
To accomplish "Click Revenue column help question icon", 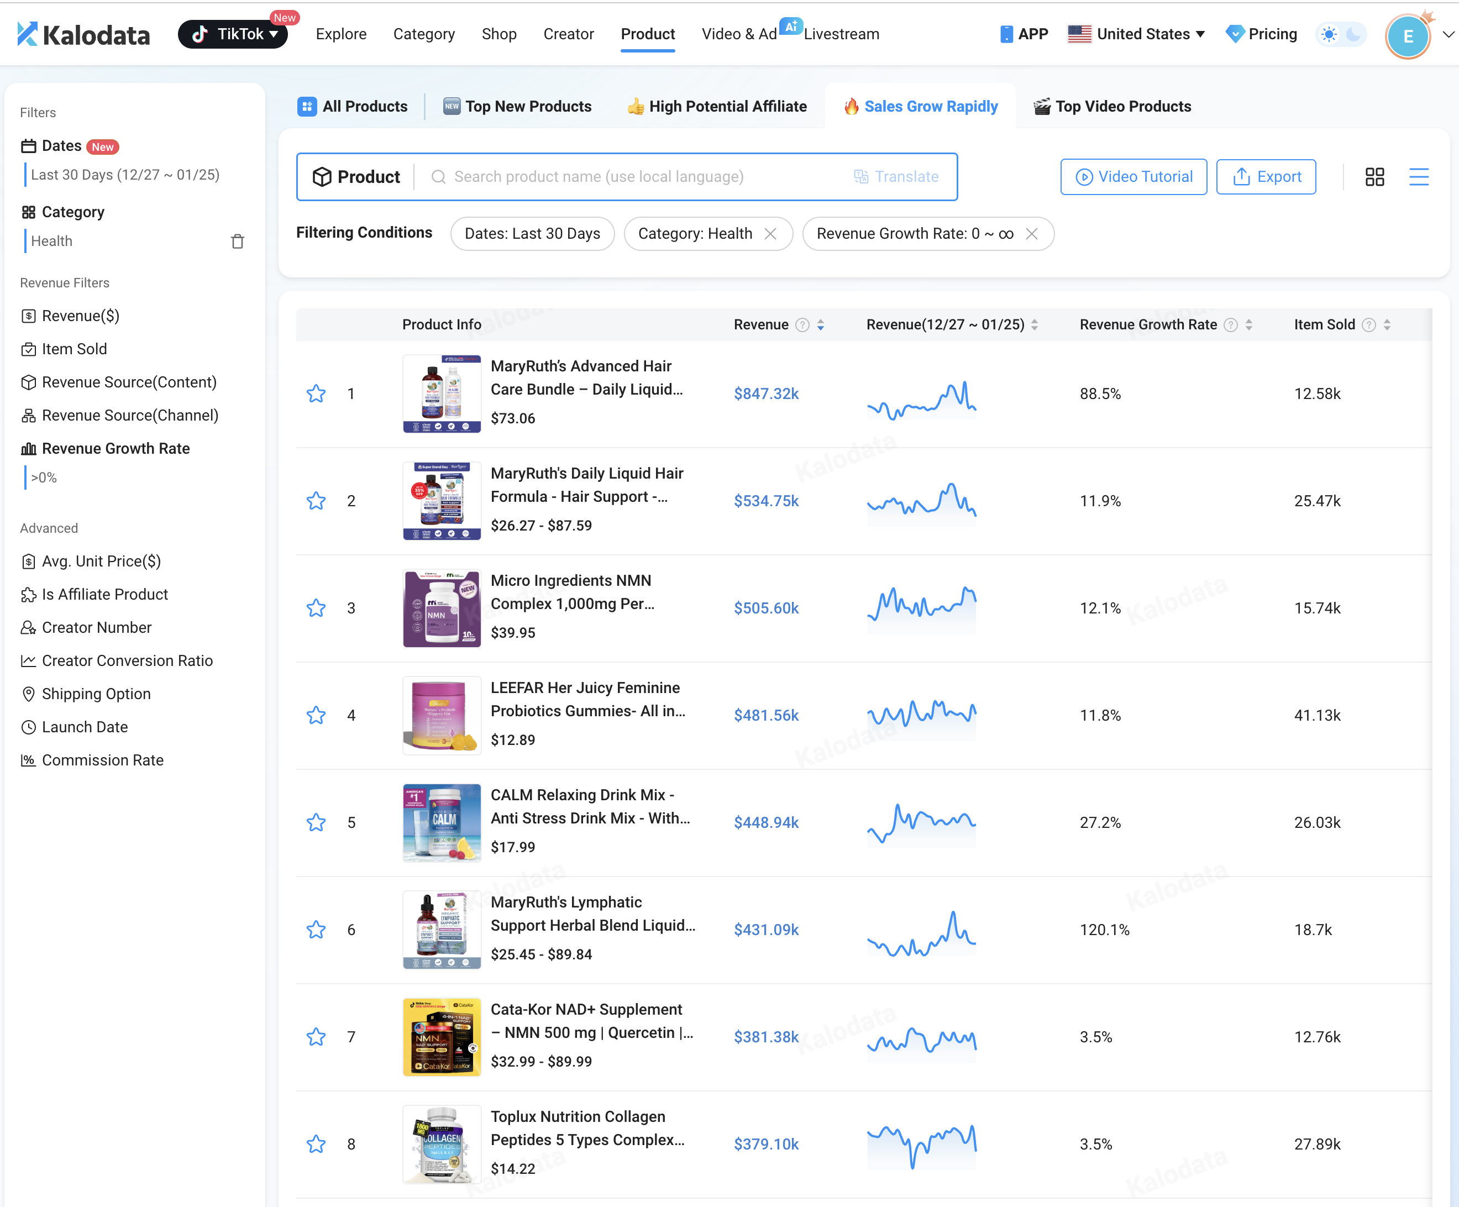I will [x=802, y=324].
